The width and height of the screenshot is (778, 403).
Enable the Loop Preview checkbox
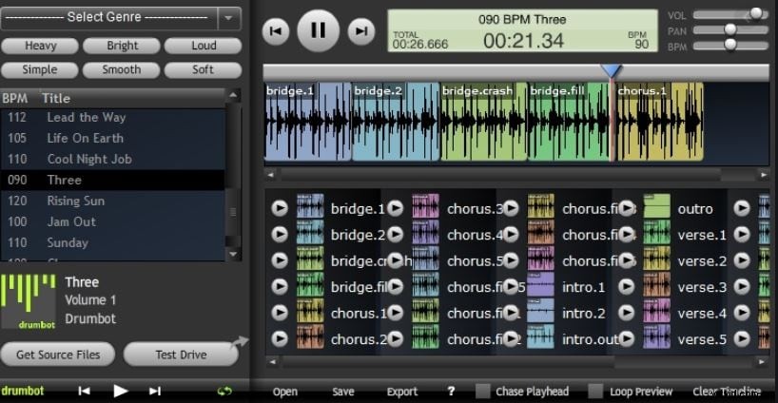(595, 391)
